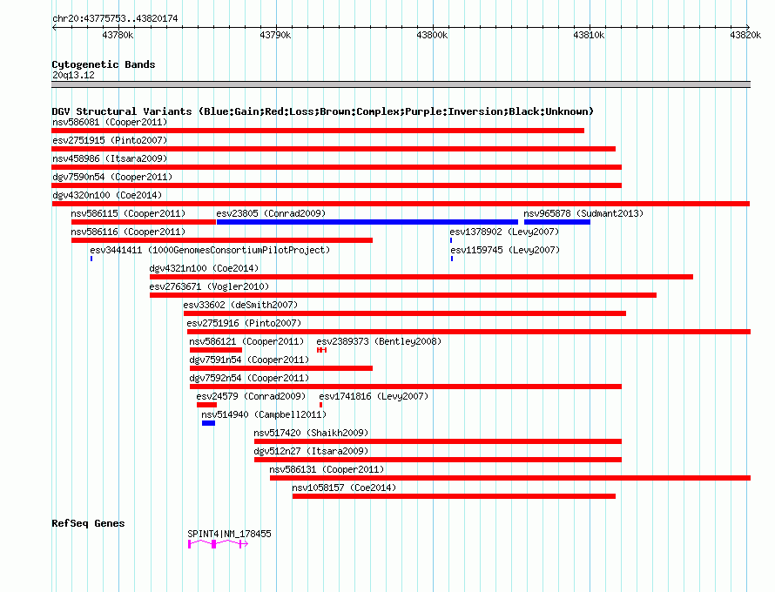The height and width of the screenshot is (592, 775).
Task: Select the esv1741816 (Levy2007) label
Action: [x=374, y=396]
